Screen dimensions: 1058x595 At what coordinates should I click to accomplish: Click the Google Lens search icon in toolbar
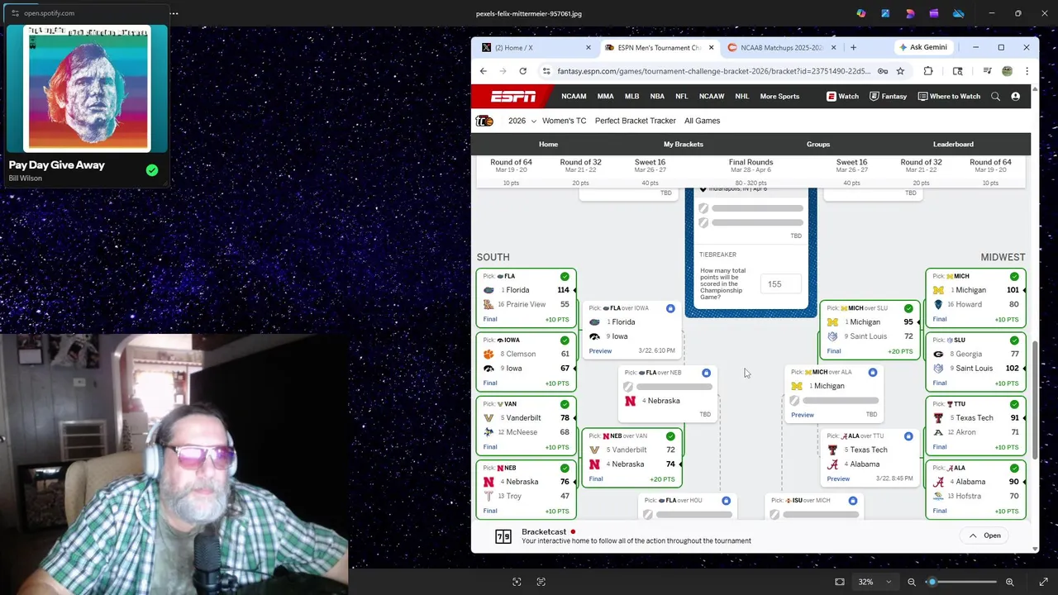[x=957, y=71]
